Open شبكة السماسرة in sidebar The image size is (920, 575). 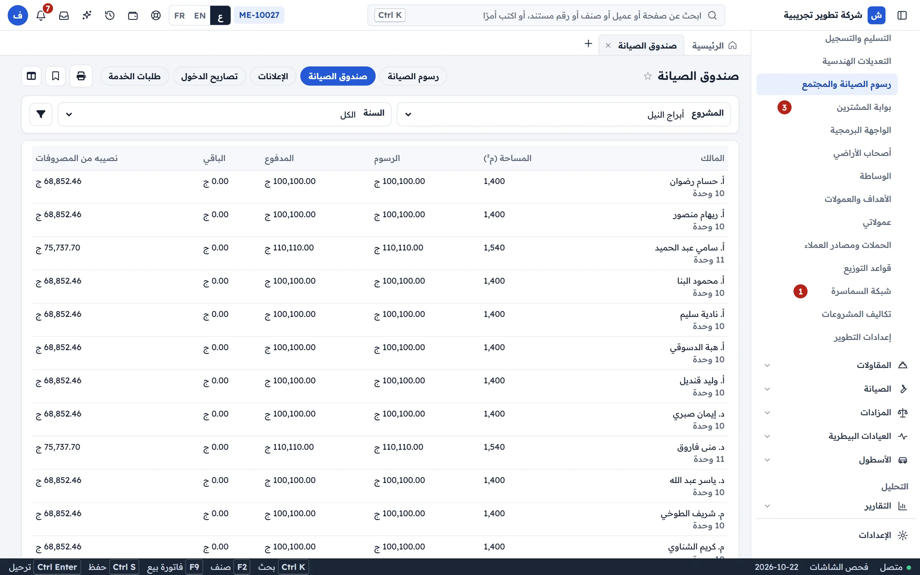(x=827, y=291)
